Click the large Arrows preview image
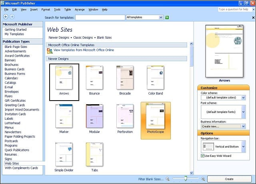Image resolution: width=256 pixels, height=184 pixels. (224, 51)
